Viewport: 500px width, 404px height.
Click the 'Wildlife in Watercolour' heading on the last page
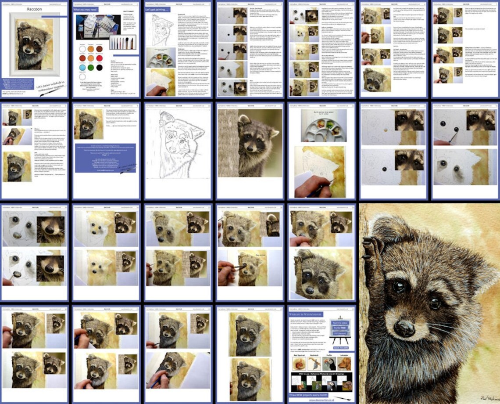tap(306, 314)
